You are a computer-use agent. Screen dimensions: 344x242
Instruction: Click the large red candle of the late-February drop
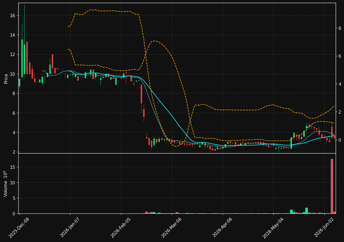[141, 94]
